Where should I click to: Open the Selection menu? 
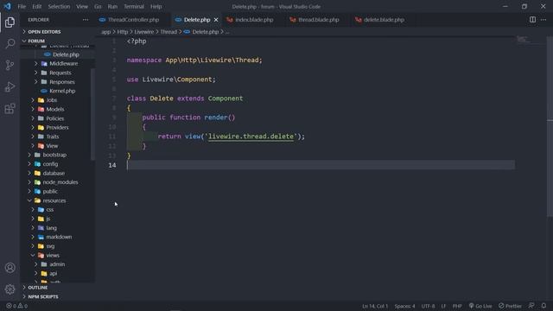pos(59,6)
